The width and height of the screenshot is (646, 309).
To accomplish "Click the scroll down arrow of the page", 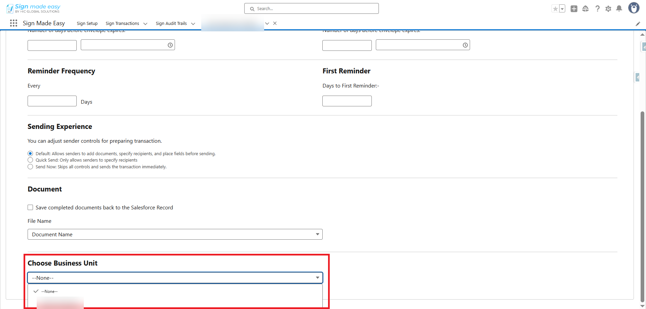I will (x=642, y=306).
